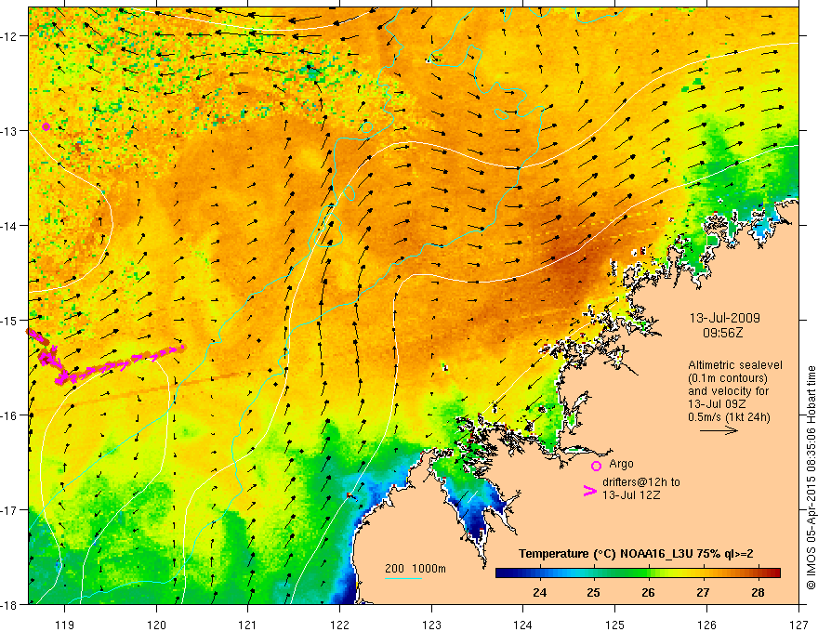Click the '09:56Z' time label
The height and width of the screenshot is (632, 818).
point(722,333)
